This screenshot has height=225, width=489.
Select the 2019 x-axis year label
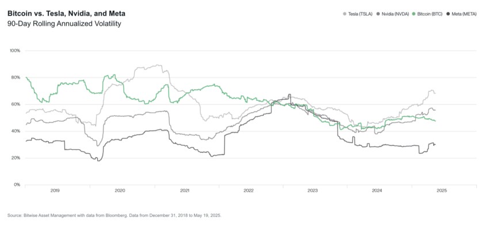55,191
